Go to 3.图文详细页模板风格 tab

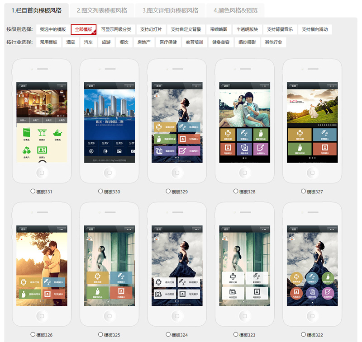pyautogui.click(x=170, y=10)
